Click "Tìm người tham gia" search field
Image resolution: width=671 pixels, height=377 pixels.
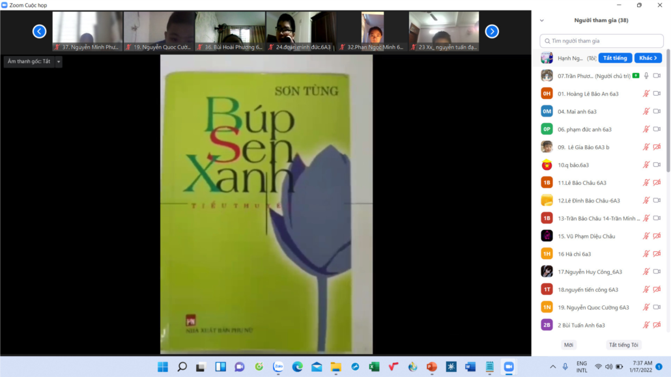pyautogui.click(x=602, y=40)
